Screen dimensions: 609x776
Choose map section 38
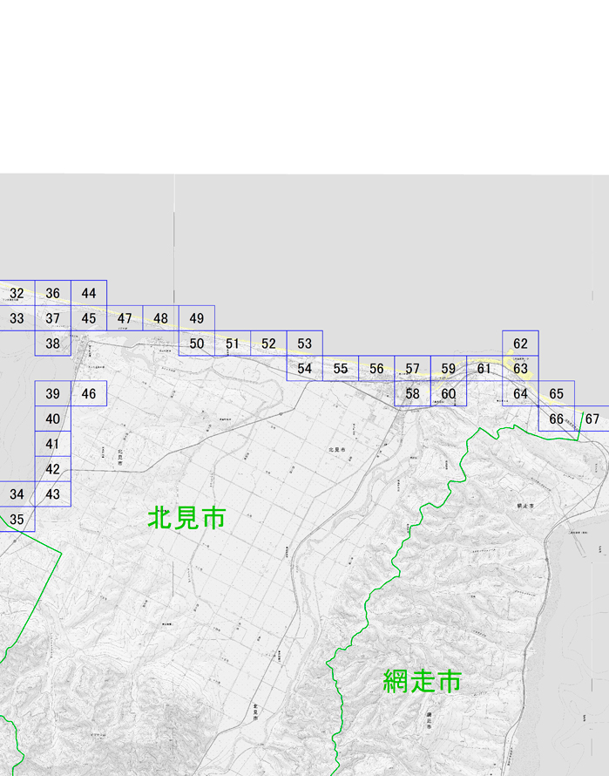coord(53,344)
